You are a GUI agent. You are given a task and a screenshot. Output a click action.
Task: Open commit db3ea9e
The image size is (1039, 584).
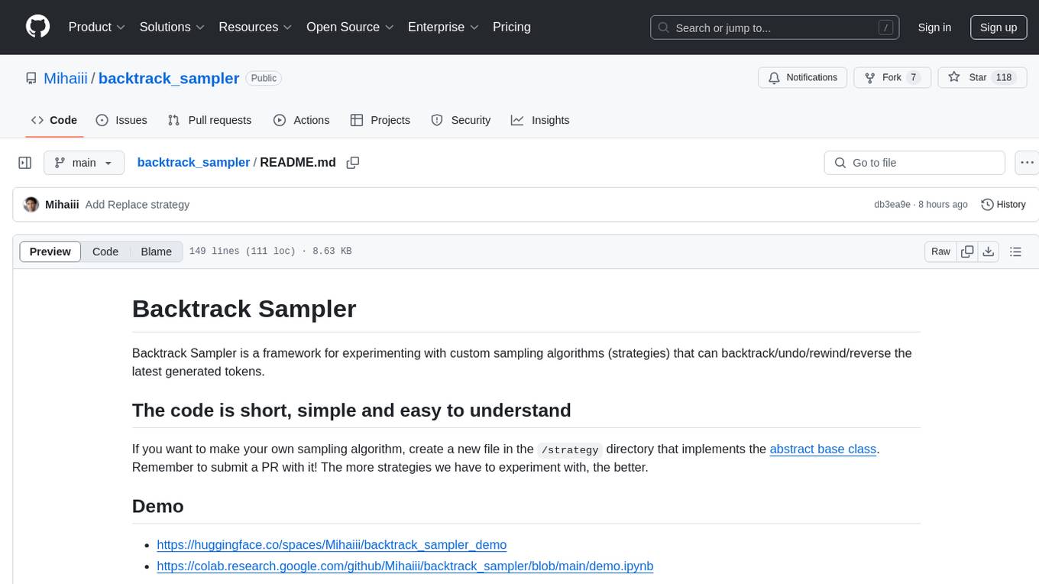892,205
